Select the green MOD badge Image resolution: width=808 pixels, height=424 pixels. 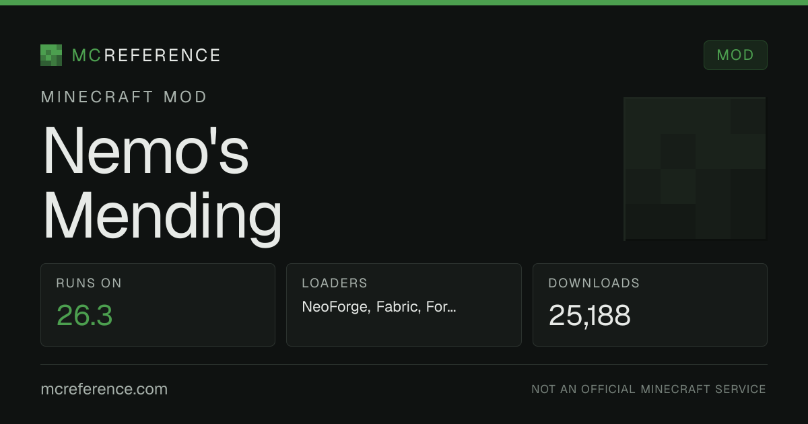(x=735, y=55)
